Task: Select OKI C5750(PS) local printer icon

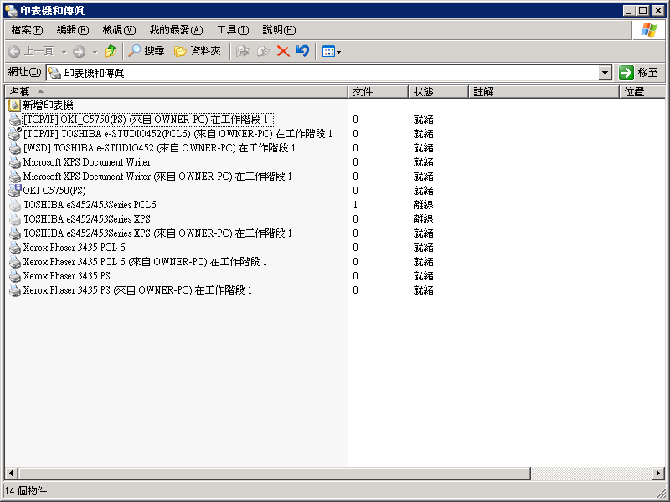Action: [x=15, y=191]
